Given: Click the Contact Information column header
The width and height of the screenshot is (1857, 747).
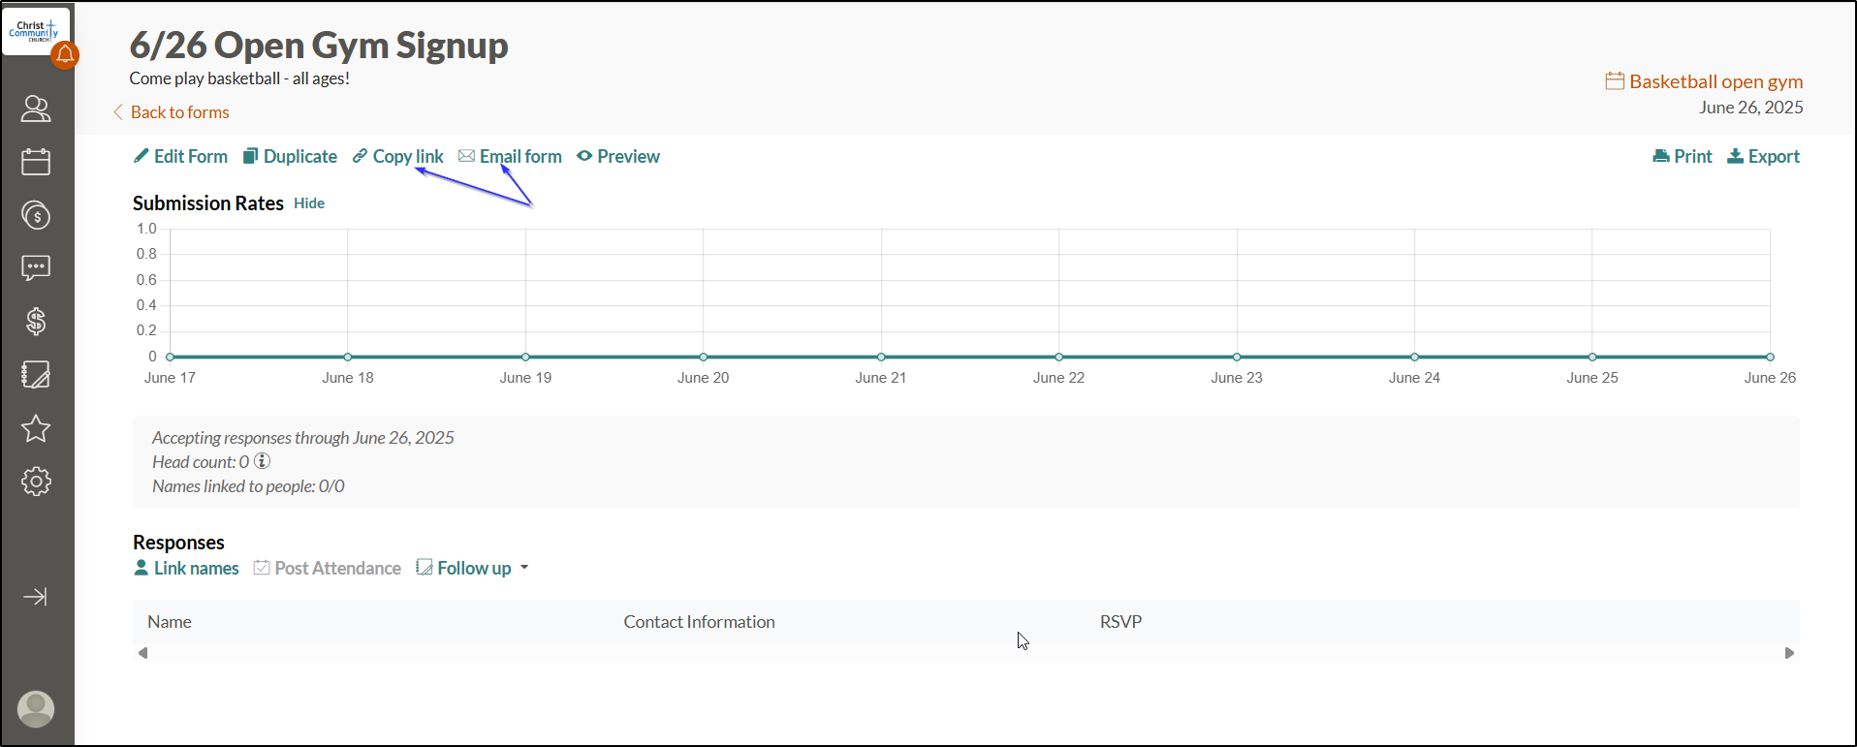Looking at the screenshot, I should click(x=699, y=622).
